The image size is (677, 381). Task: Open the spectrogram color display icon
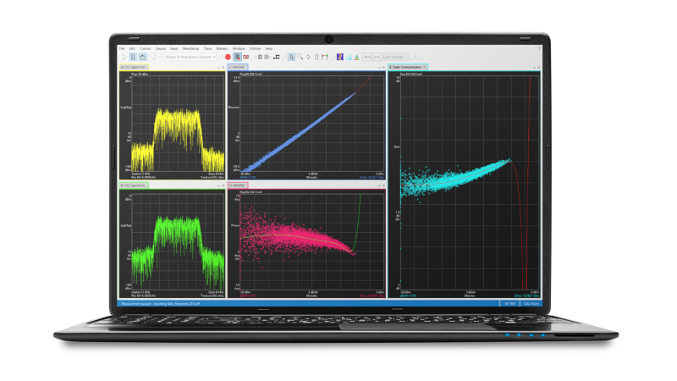point(339,57)
